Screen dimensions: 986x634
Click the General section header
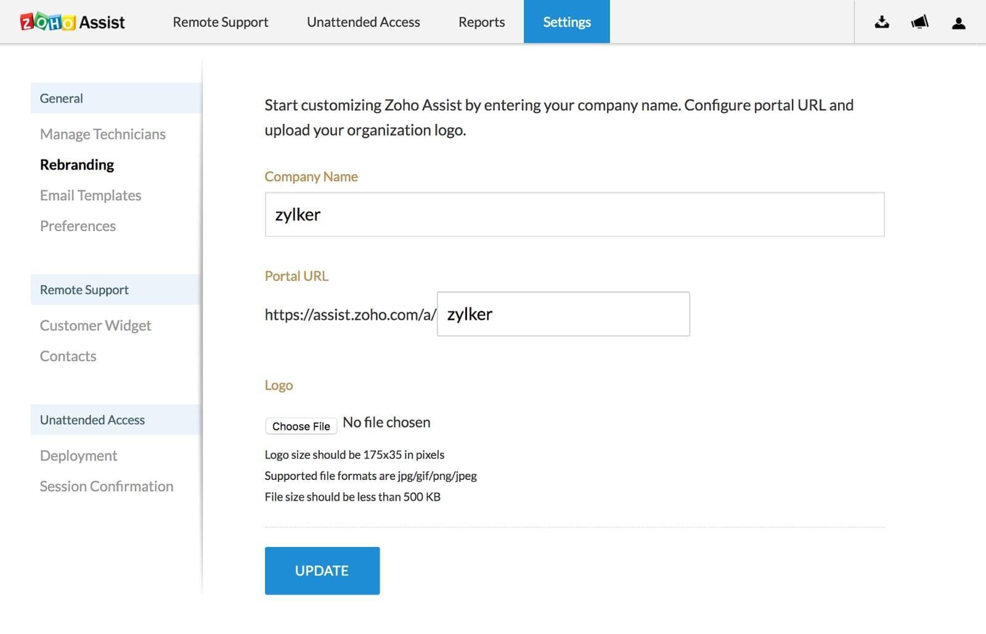click(116, 98)
